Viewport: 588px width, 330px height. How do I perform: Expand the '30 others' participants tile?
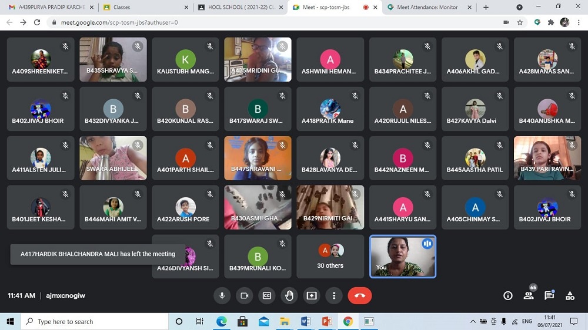coord(330,257)
